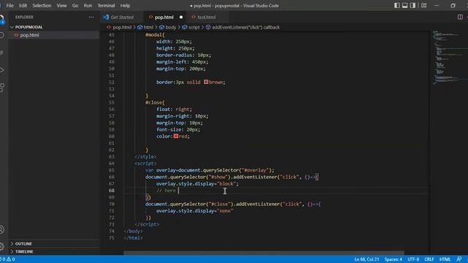Screen dimensions: 468x263
Task: Click the unsaved dot on pop.html tab
Action: 181,18
